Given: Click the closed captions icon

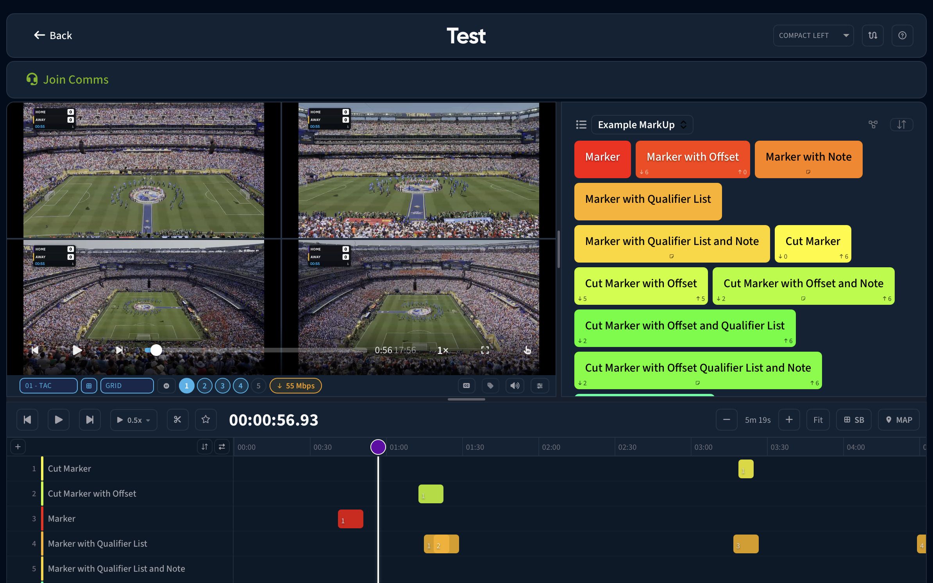Looking at the screenshot, I should [466, 386].
